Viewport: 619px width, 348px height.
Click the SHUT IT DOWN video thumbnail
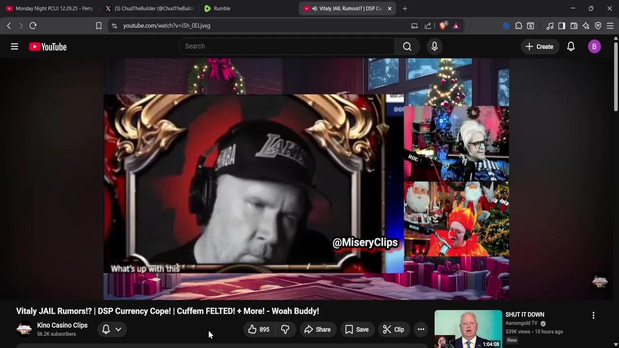[x=468, y=329]
